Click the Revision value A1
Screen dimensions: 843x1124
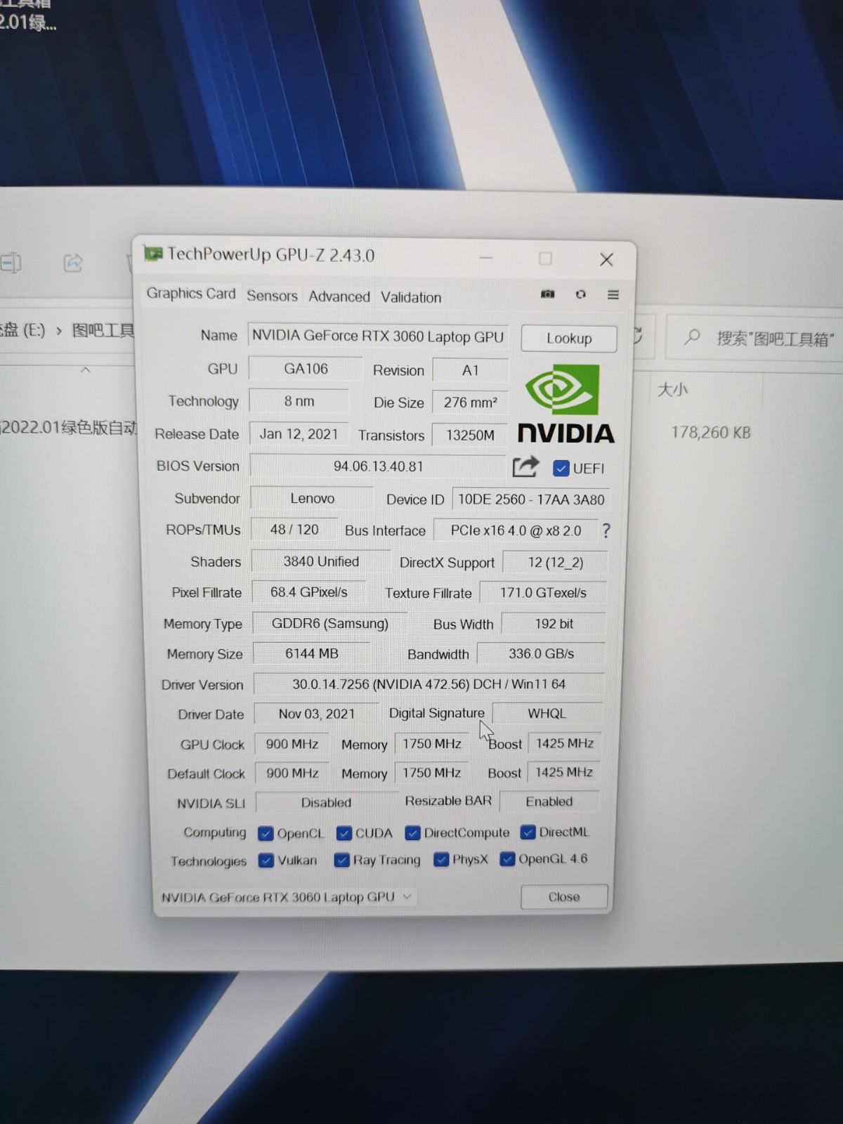click(470, 370)
